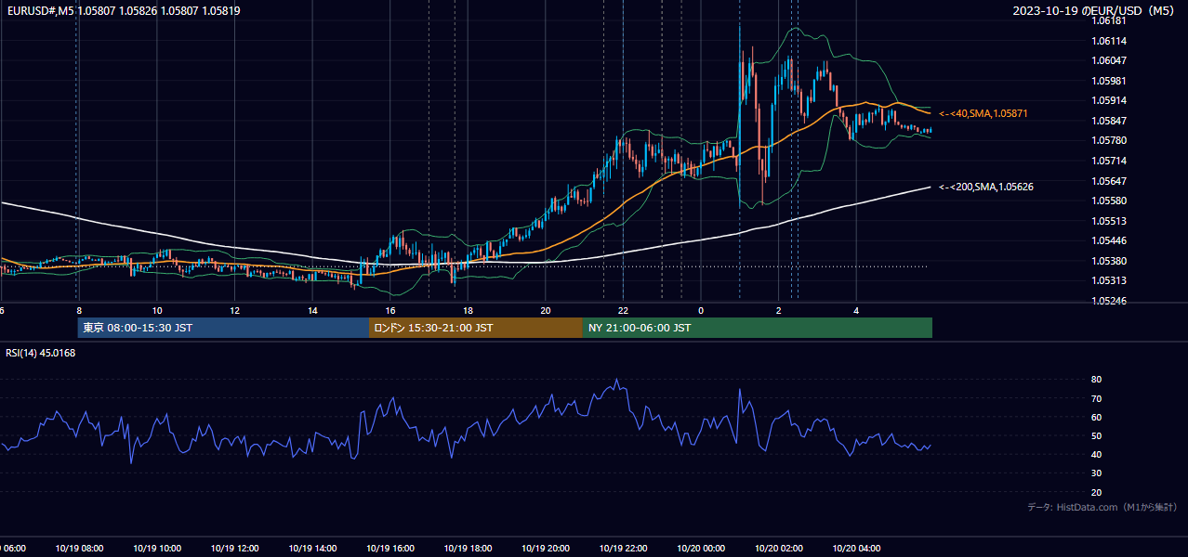Click RSI scale level 30

(1097, 473)
